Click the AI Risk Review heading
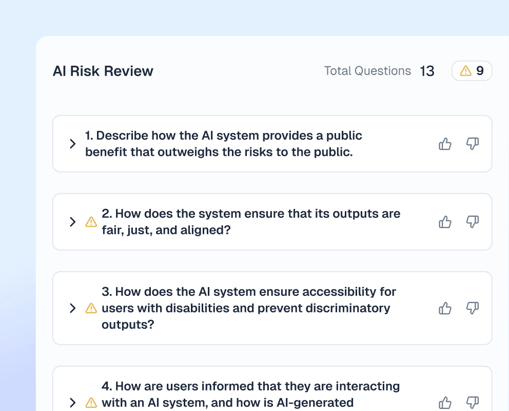The image size is (509, 411). 103,71
